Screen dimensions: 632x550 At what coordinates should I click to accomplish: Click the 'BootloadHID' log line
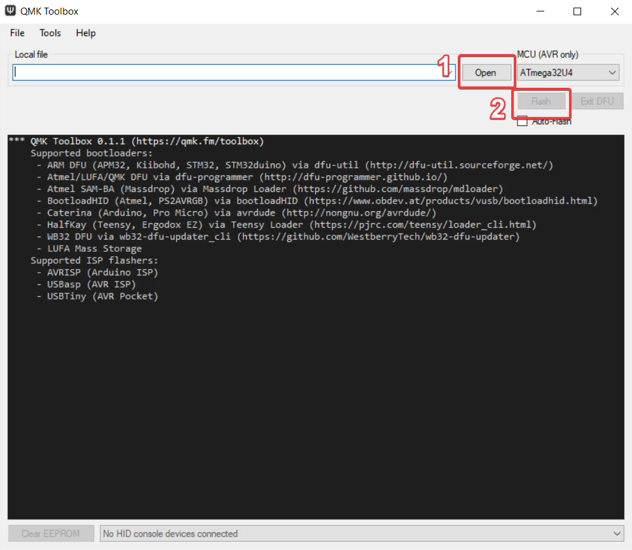[317, 201]
